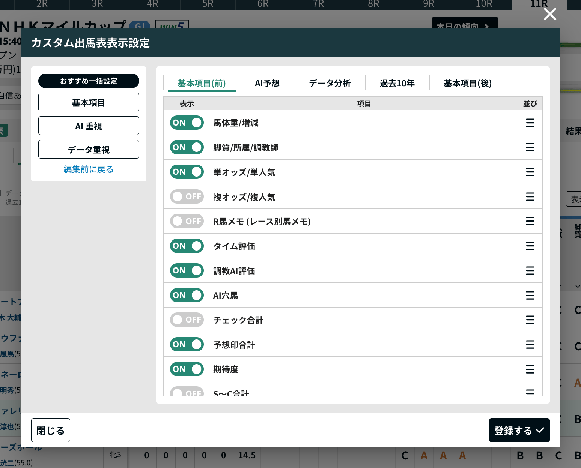The width and height of the screenshot is (581, 468).
Task: Click 表示 column header
Action: tap(187, 103)
